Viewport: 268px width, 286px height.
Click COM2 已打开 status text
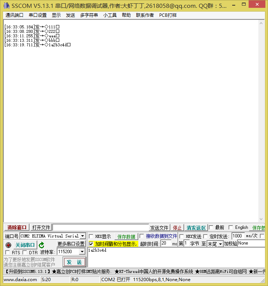point(116,280)
